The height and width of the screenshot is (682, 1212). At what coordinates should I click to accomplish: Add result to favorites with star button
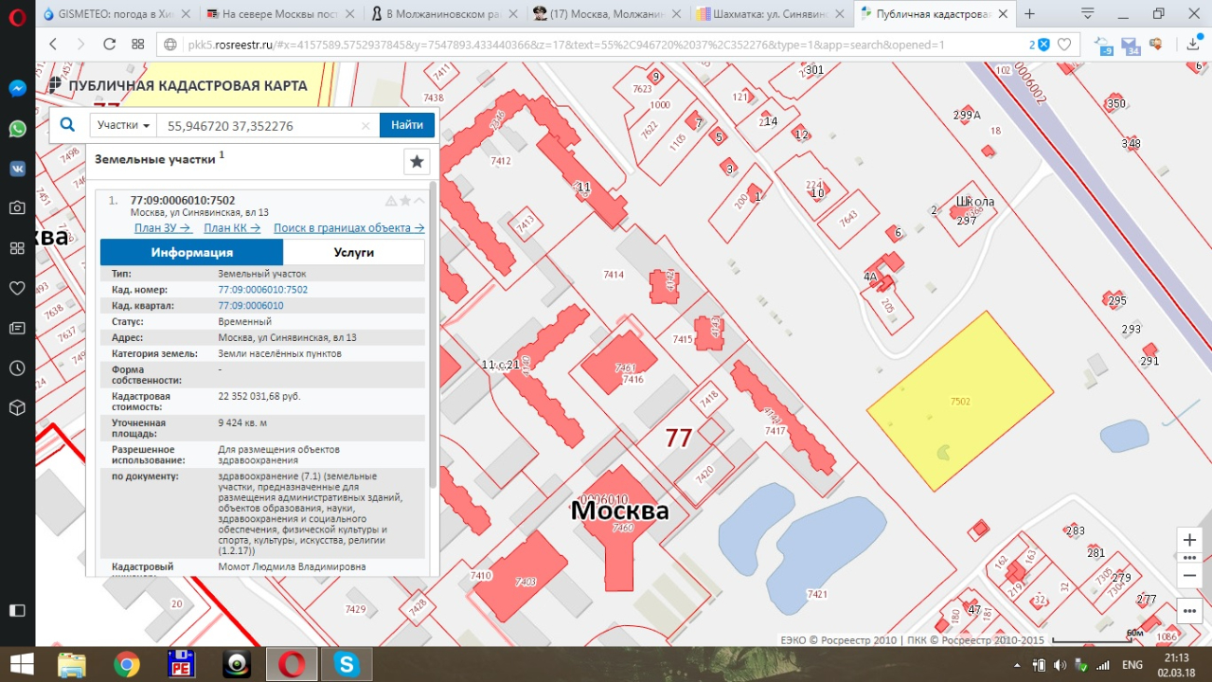pos(417,162)
